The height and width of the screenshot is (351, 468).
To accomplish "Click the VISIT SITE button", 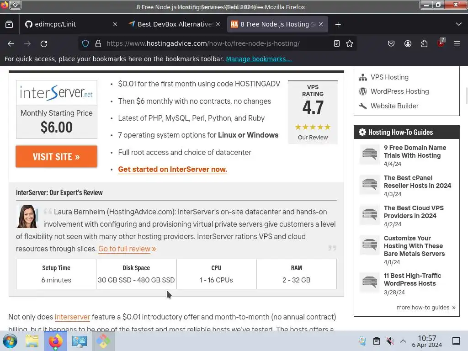I will tap(56, 157).
